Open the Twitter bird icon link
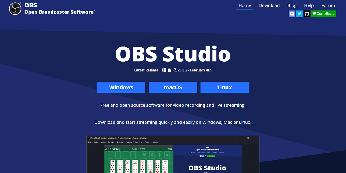The image size is (346, 173). click(x=299, y=14)
